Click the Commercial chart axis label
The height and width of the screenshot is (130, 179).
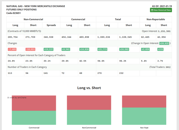pyautogui.click(x=34, y=128)
